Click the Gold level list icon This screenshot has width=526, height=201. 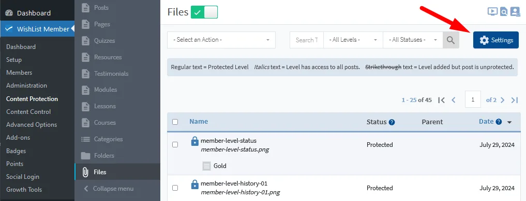coord(207,166)
